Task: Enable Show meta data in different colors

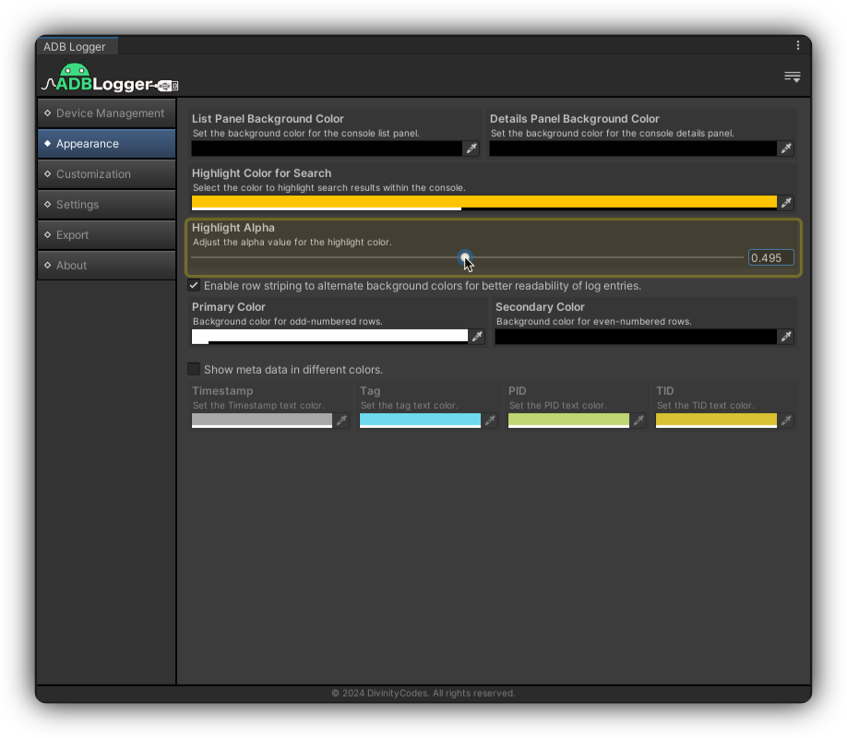Action: click(194, 370)
